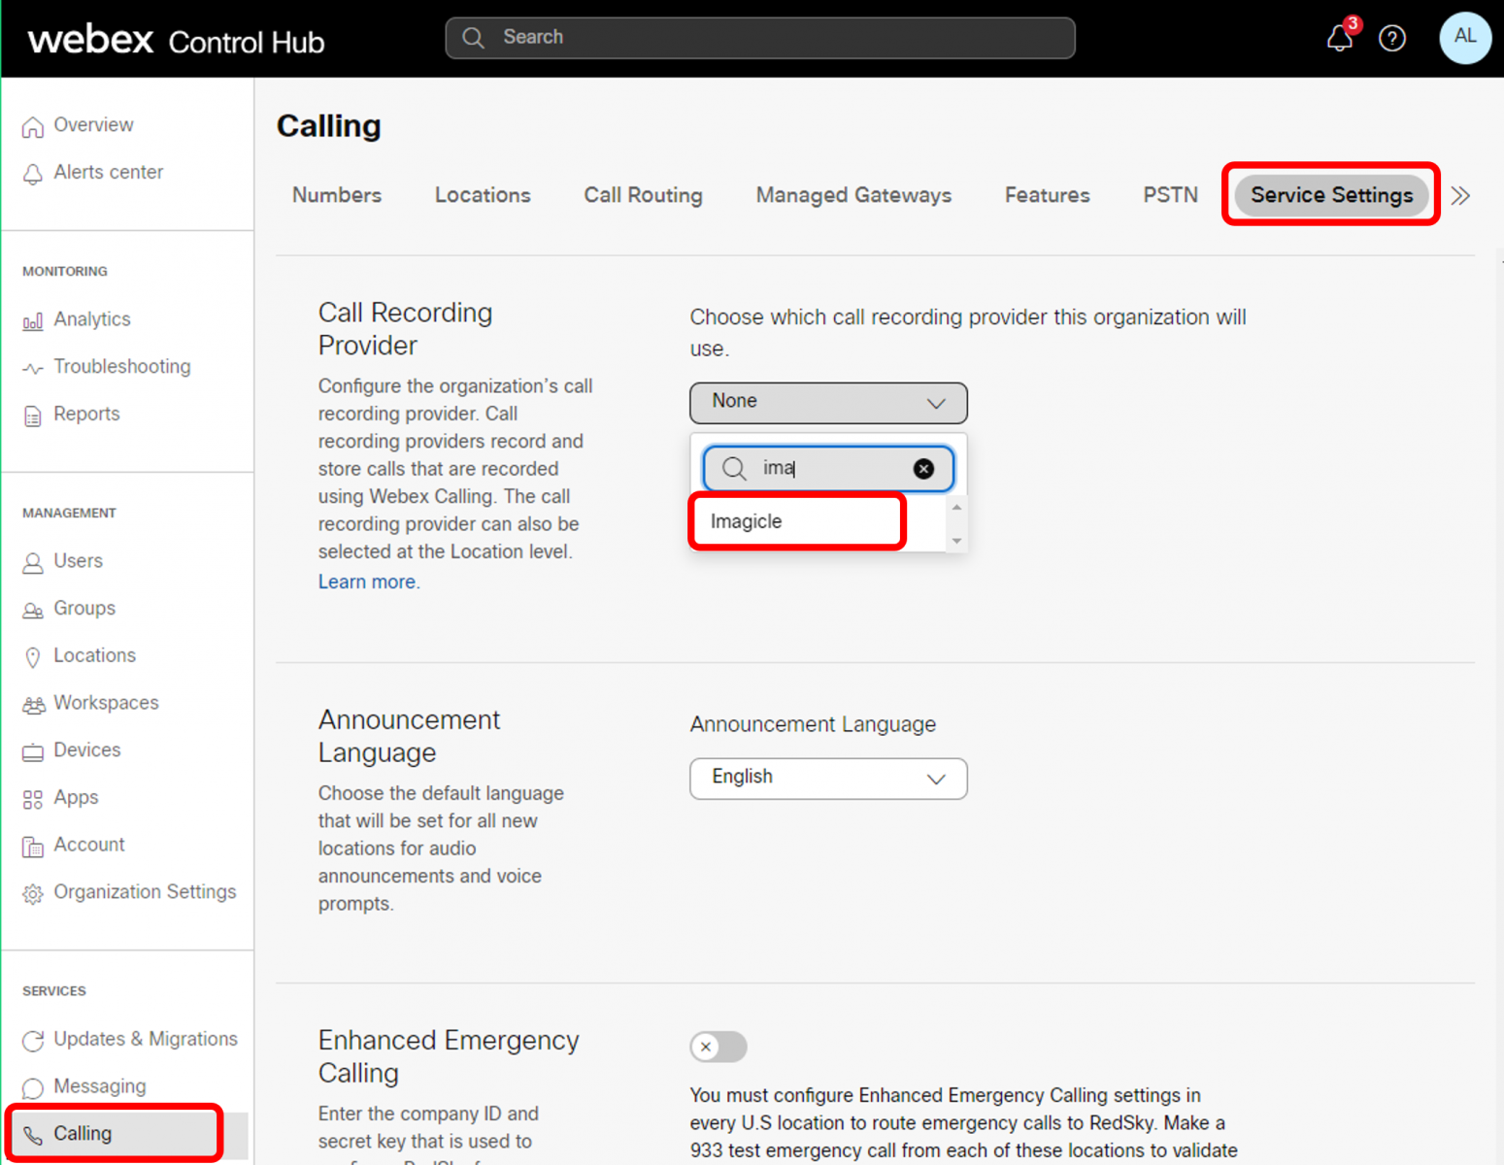
Task: Follow the Learn more link
Action: pos(367,582)
